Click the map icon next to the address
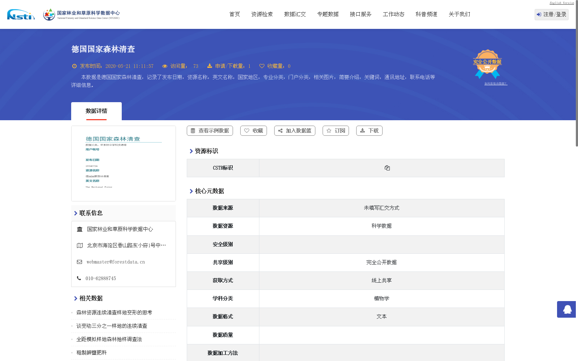The height and width of the screenshot is (361, 578). (x=80, y=245)
